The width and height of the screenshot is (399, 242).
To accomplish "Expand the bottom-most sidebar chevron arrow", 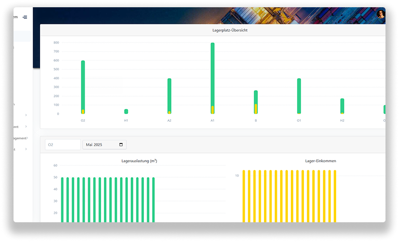I will [26, 150].
